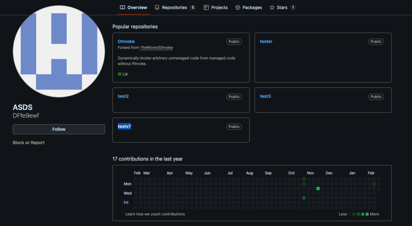
Task: Click the Public badge on tester card
Action: pyautogui.click(x=376, y=42)
